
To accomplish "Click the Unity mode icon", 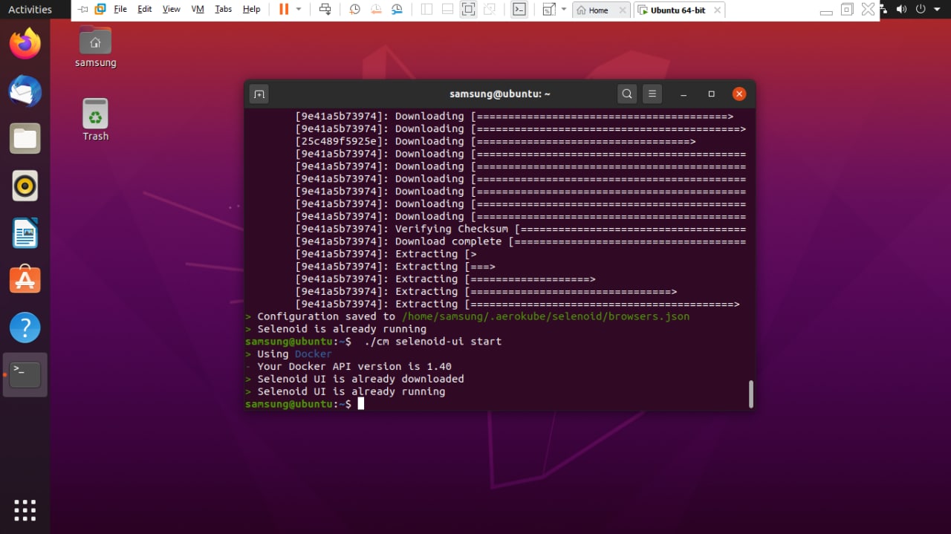I will pos(489,10).
